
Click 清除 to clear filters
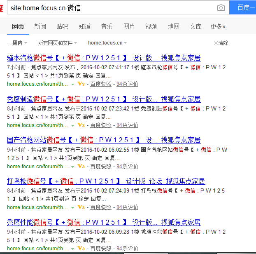point(221,43)
